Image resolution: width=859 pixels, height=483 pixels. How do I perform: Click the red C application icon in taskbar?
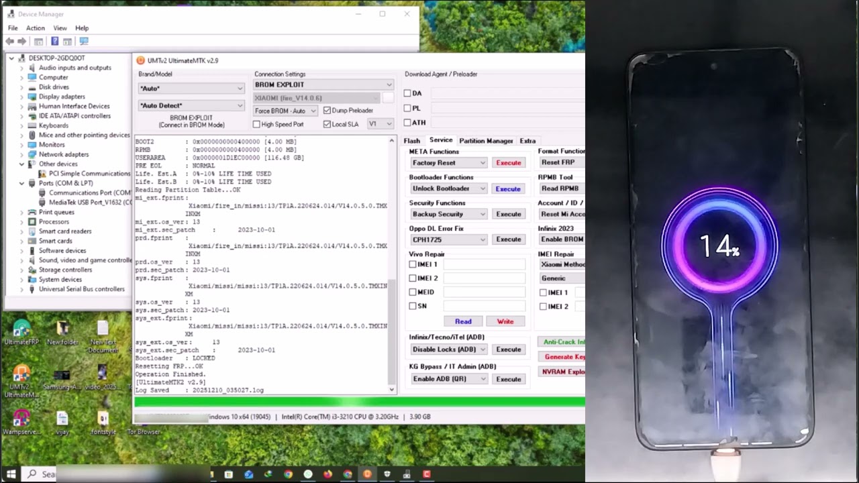pos(427,474)
